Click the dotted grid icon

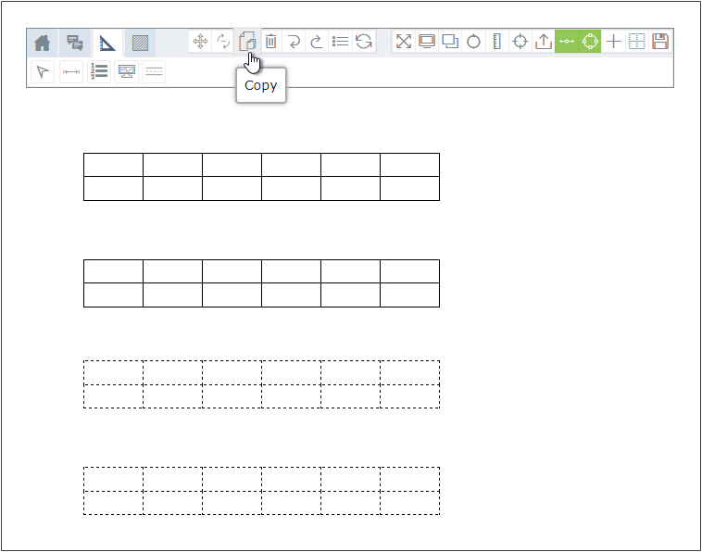(x=636, y=42)
